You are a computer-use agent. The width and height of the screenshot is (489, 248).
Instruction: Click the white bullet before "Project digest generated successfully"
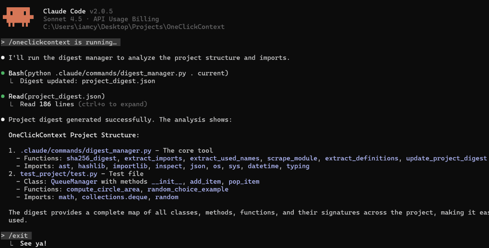pyautogui.click(x=3, y=120)
